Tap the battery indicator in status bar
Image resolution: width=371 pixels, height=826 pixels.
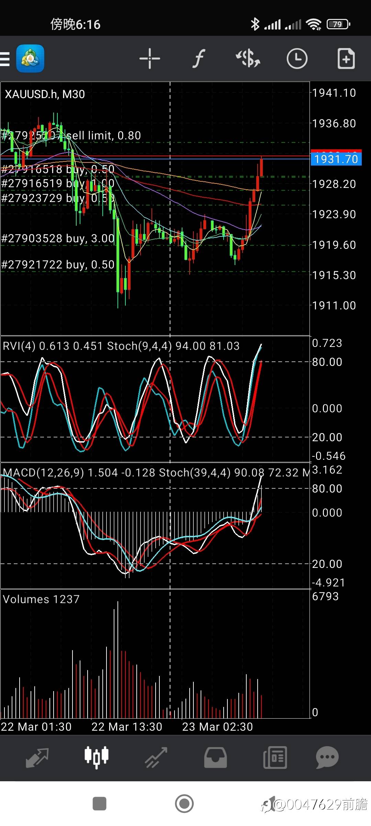point(338,24)
